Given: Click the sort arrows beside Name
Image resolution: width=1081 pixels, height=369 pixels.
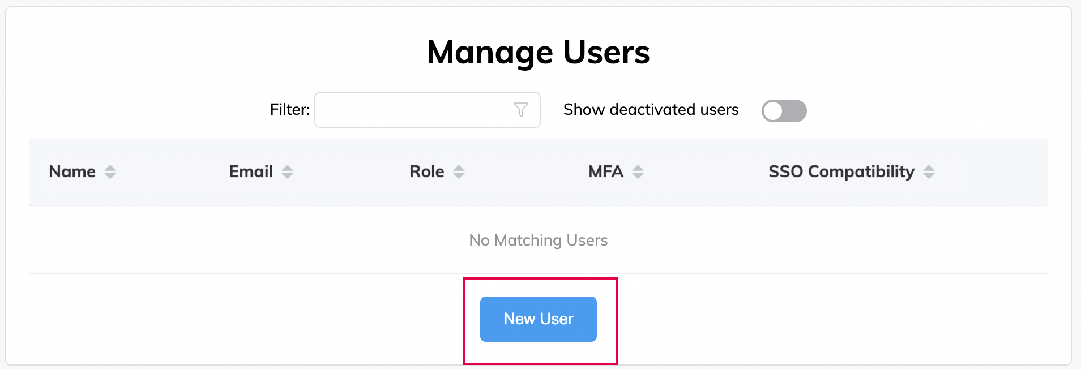Looking at the screenshot, I should tap(110, 171).
